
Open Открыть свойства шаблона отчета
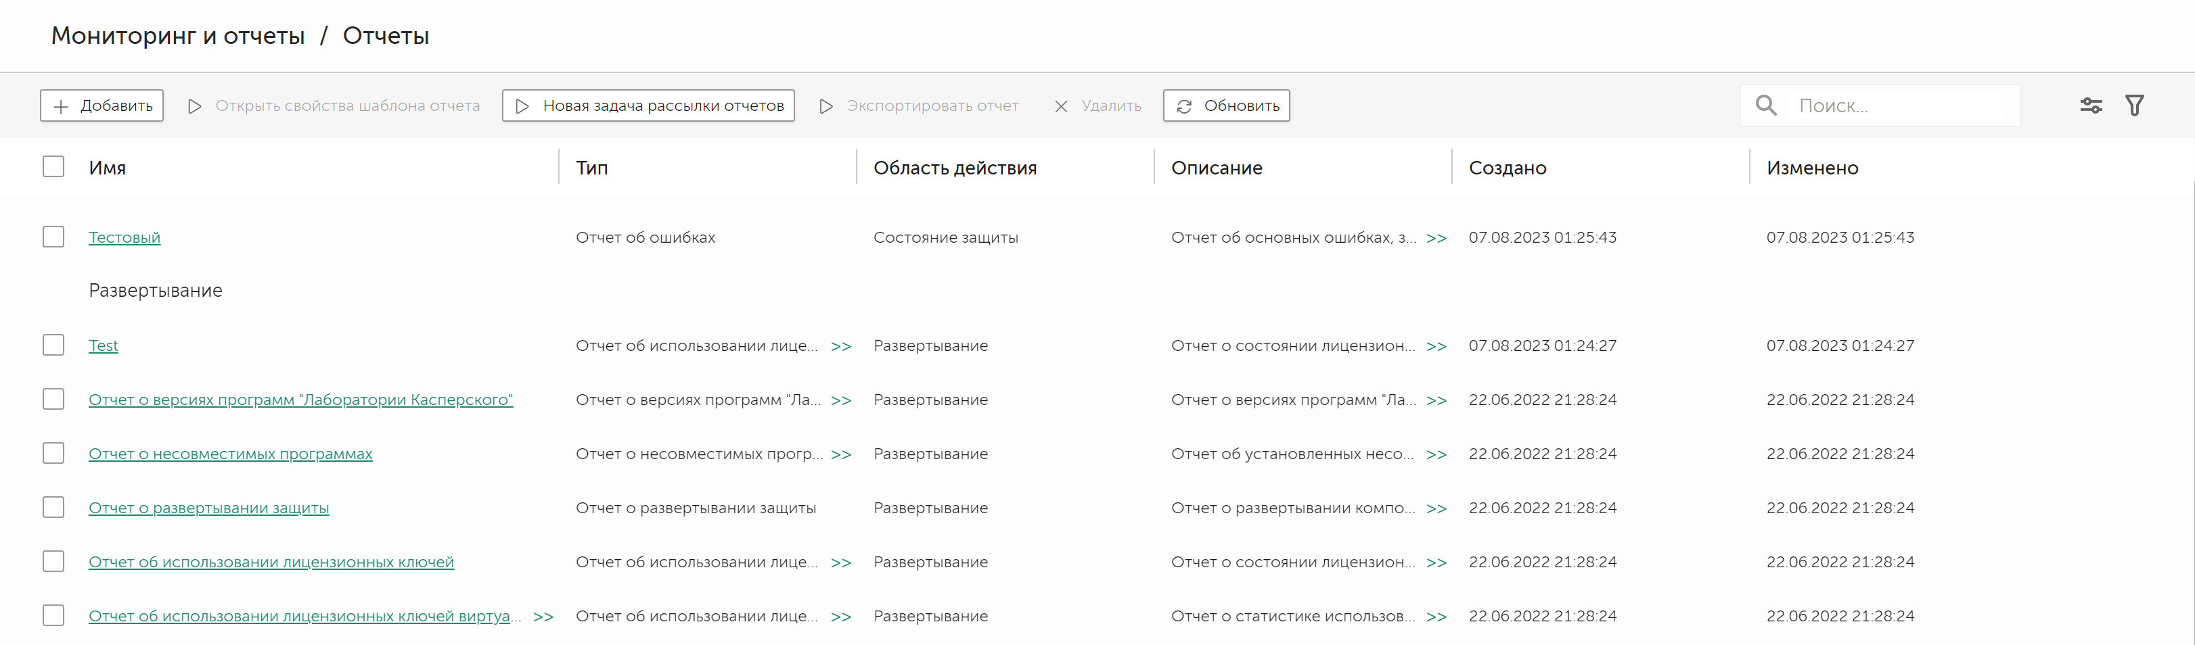point(333,105)
